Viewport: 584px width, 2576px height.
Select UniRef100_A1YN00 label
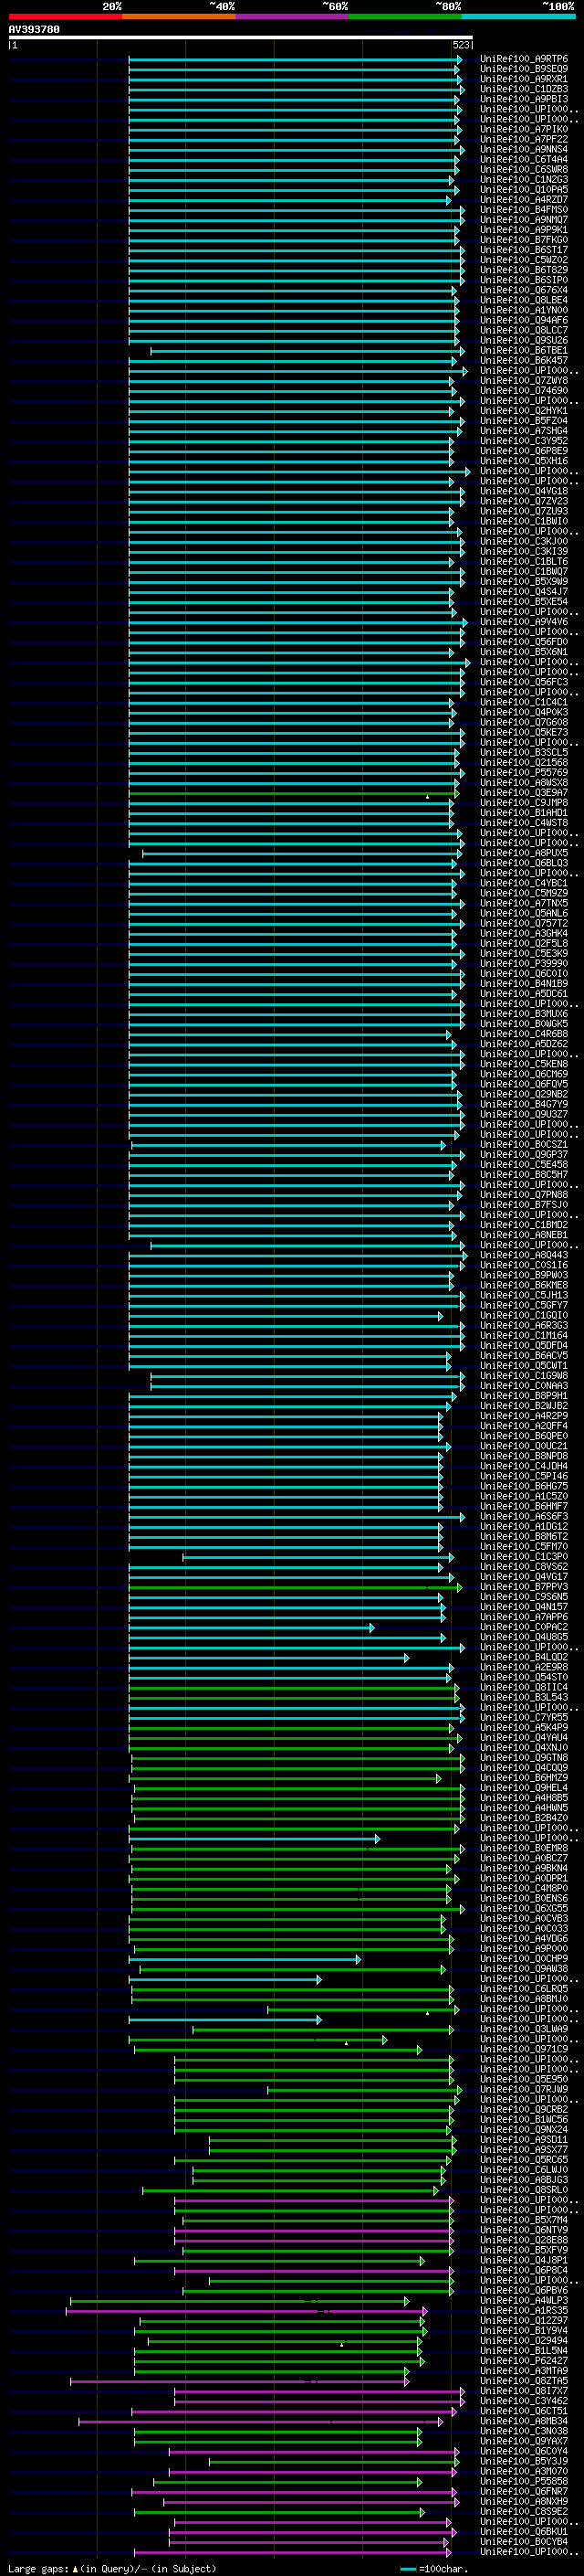pos(524,310)
